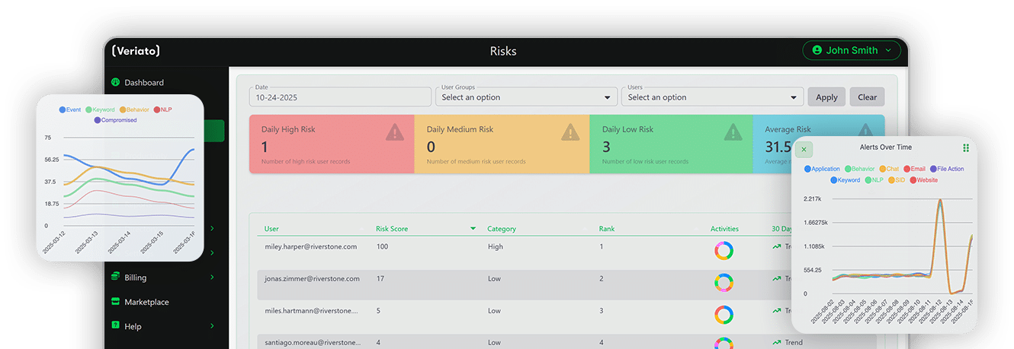Click warning triangle on Daily High Risk card
1014x349 pixels.
coord(395,132)
